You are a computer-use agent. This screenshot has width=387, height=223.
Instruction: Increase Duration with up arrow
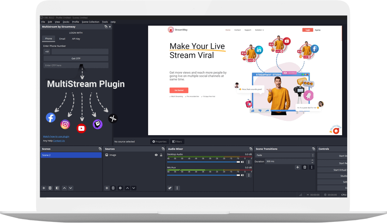312,160
